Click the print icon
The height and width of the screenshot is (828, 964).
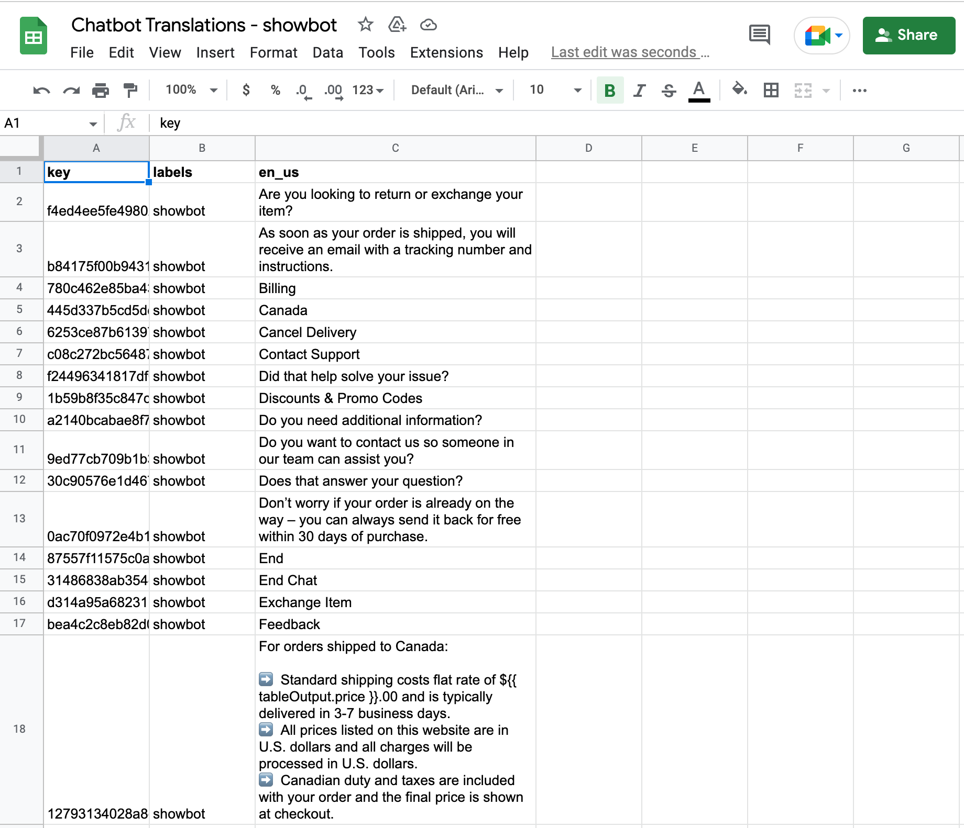click(100, 91)
